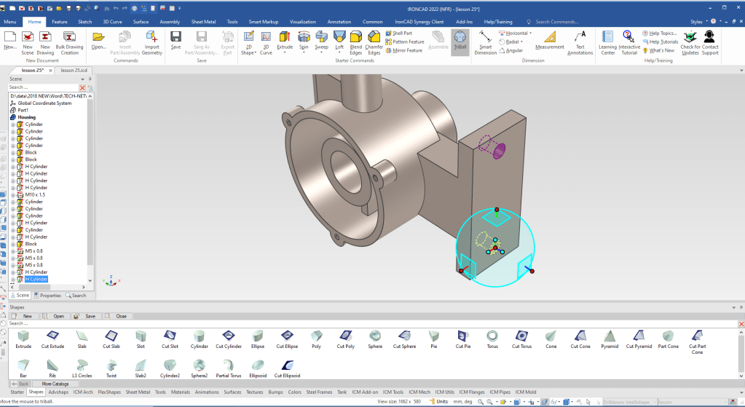
Task: Expand the M10 x 1.5 tree node
Action: pos(12,195)
